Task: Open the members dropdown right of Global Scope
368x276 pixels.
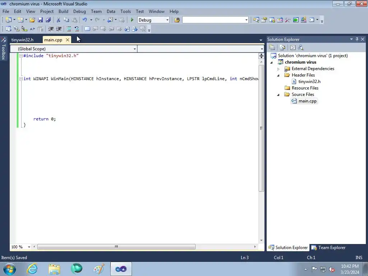Action: click(x=262, y=49)
